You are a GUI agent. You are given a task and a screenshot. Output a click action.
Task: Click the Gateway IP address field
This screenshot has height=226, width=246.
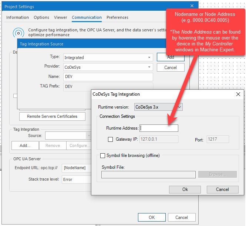tap(159, 139)
